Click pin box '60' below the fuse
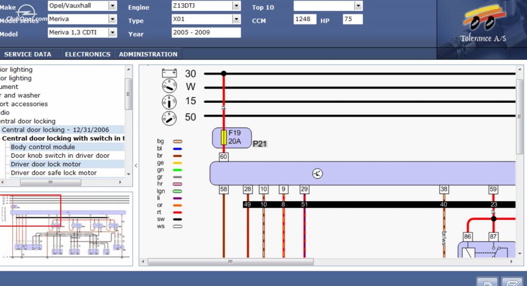The image size is (527, 286). point(224,157)
